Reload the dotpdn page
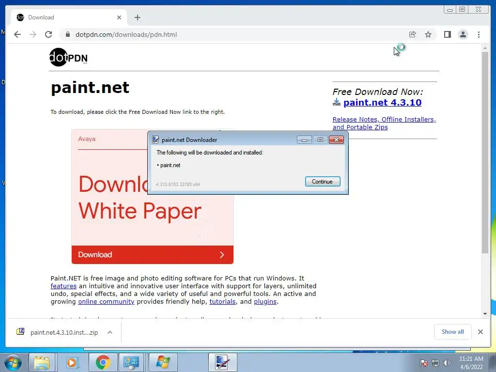This screenshot has width=496, height=372. point(48,34)
